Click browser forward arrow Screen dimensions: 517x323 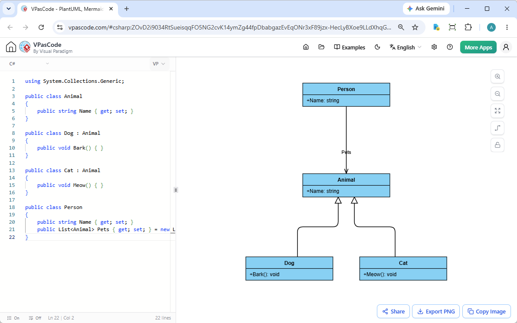[26, 27]
